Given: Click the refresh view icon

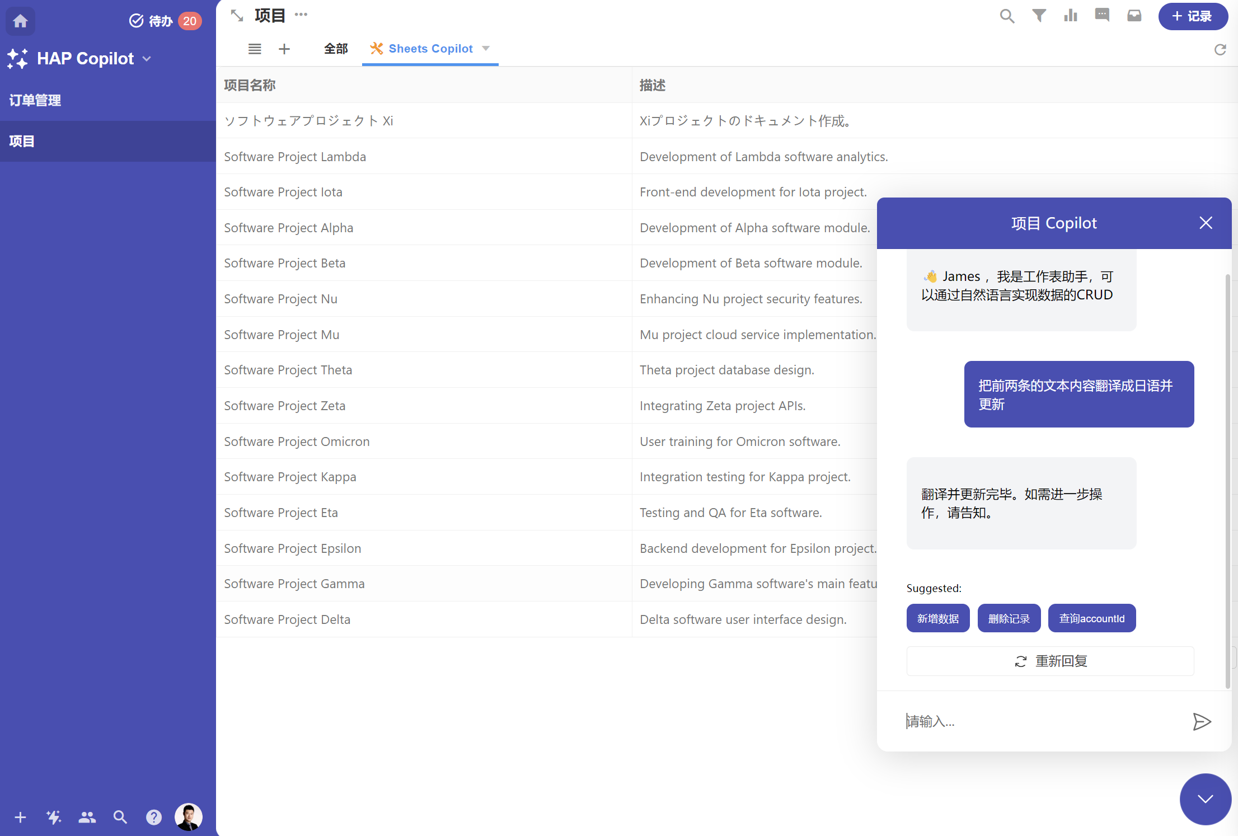Looking at the screenshot, I should pos(1220,50).
